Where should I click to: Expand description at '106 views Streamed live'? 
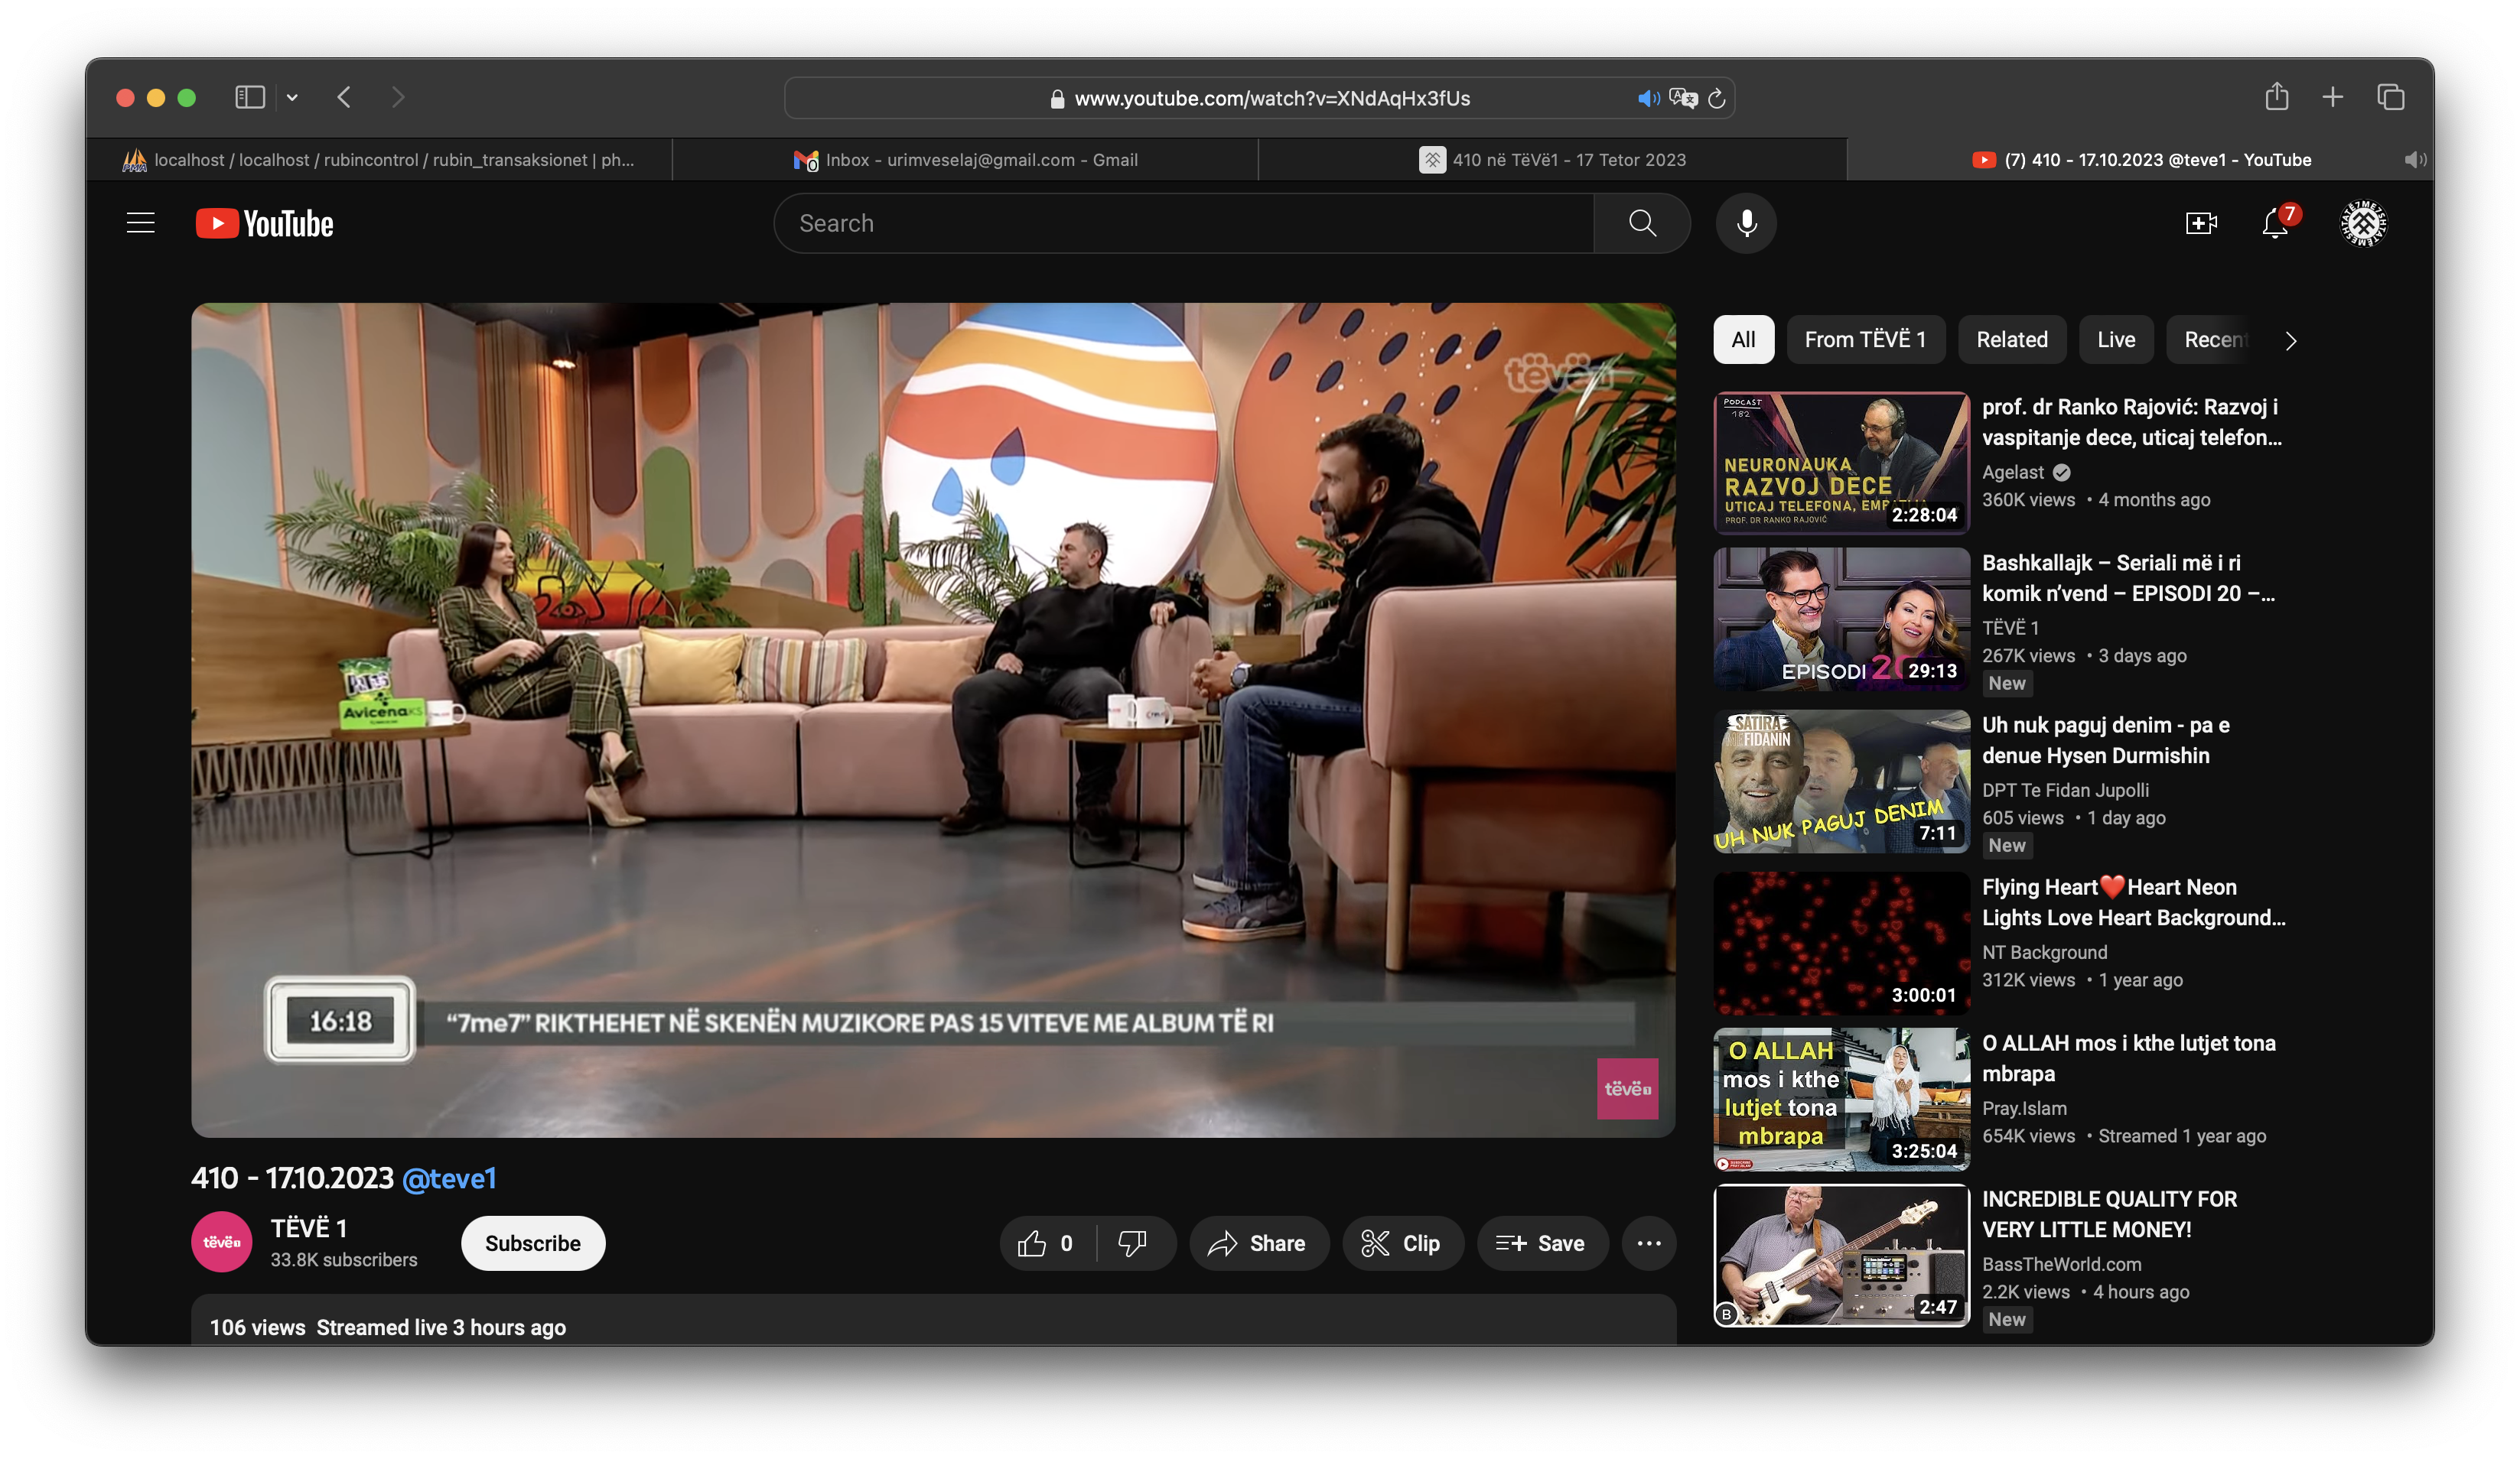click(388, 1327)
